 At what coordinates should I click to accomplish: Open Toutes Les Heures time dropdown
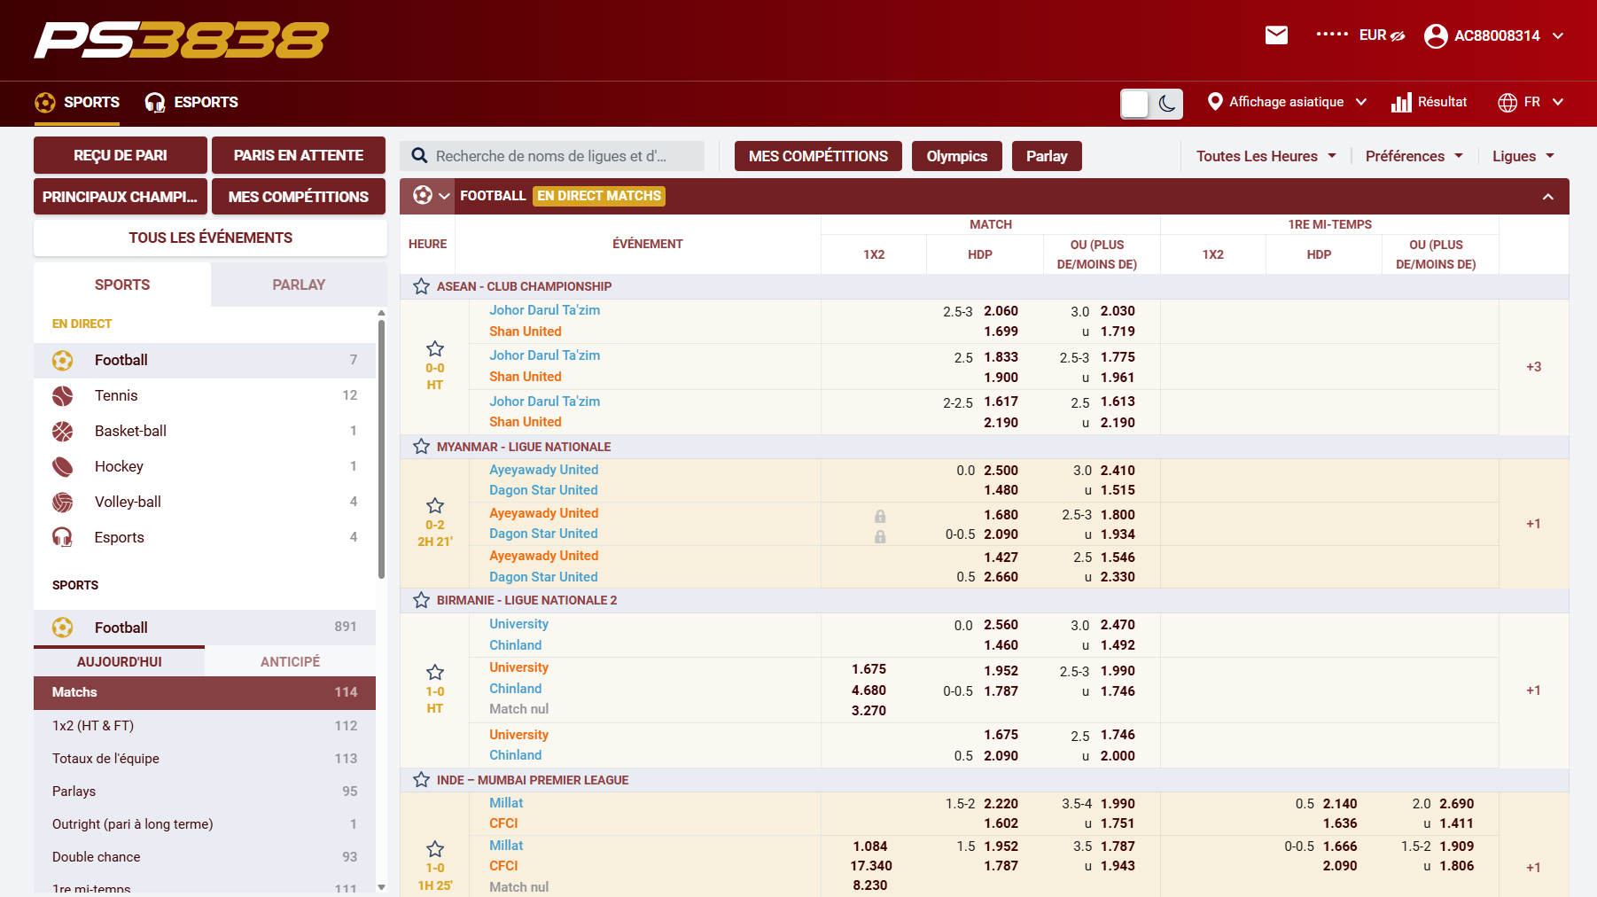click(x=1266, y=156)
